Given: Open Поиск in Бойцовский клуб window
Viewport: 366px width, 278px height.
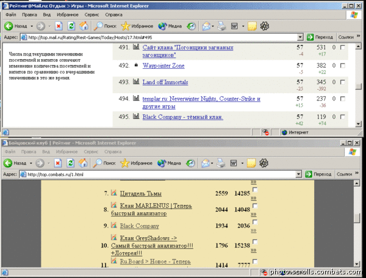Looking at the screenshot, I should click(104, 163).
